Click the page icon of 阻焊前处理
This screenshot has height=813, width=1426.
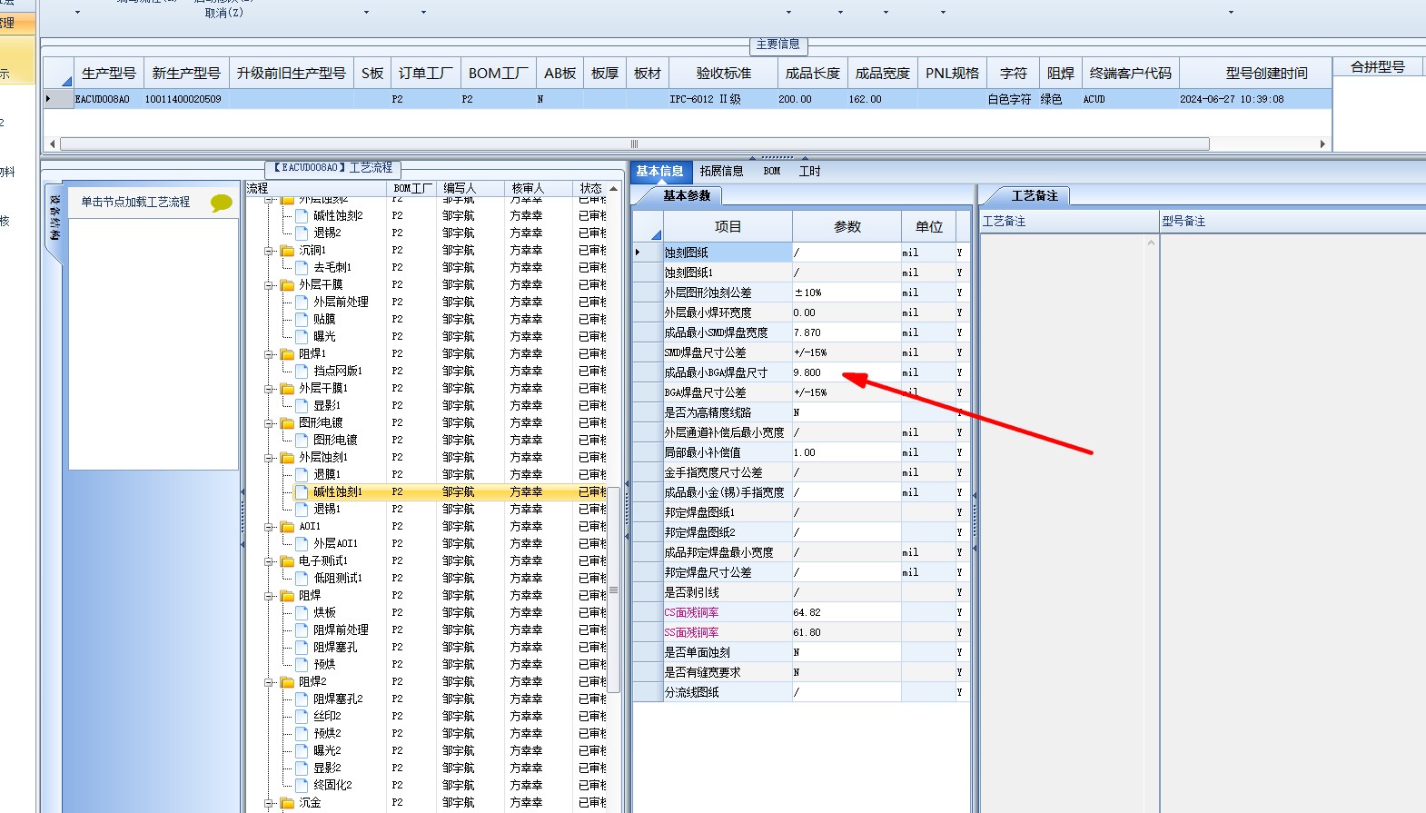(x=302, y=630)
